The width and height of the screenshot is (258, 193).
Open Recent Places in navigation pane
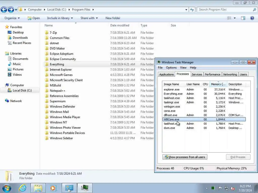[22, 43]
